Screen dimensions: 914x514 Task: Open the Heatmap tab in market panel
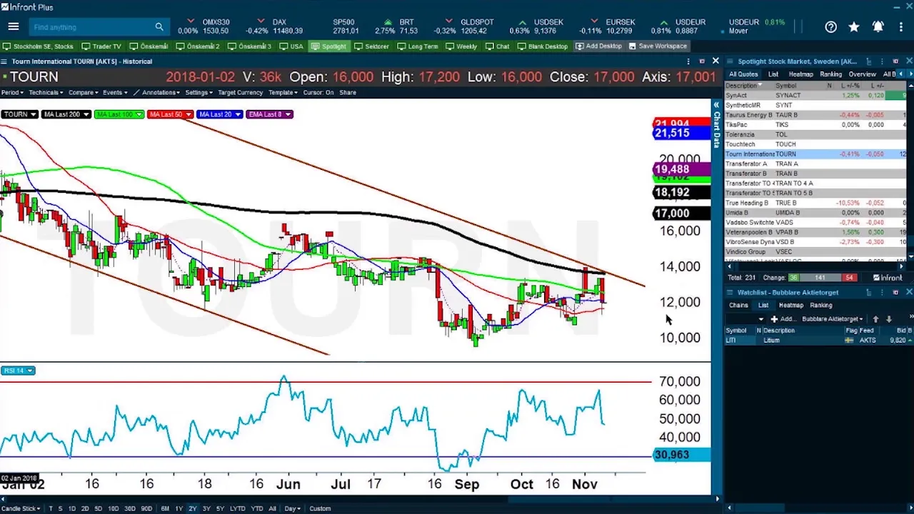[x=800, y=74]
